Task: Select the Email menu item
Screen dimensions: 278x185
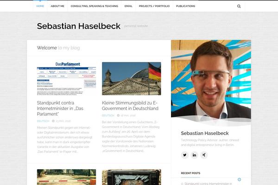Action: point(128,6)
